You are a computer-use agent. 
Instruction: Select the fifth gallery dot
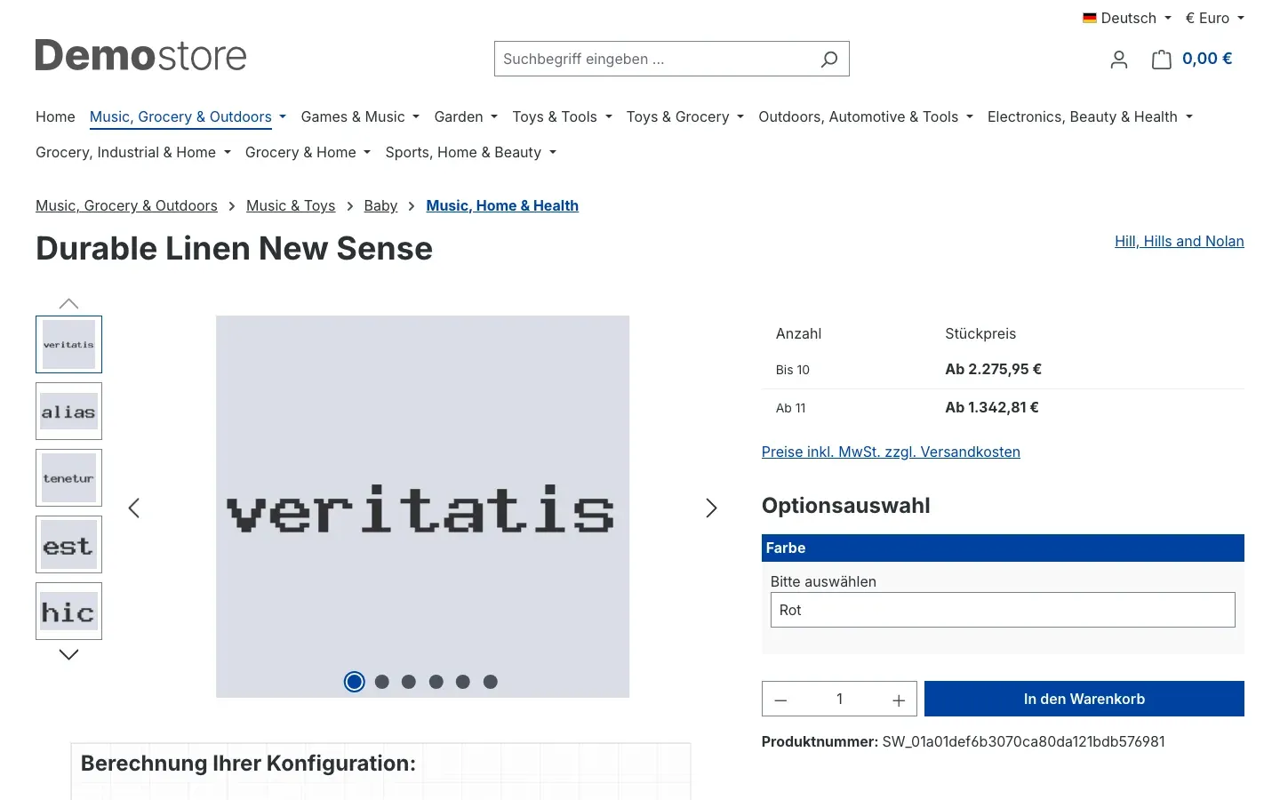[x=463, y=682]
